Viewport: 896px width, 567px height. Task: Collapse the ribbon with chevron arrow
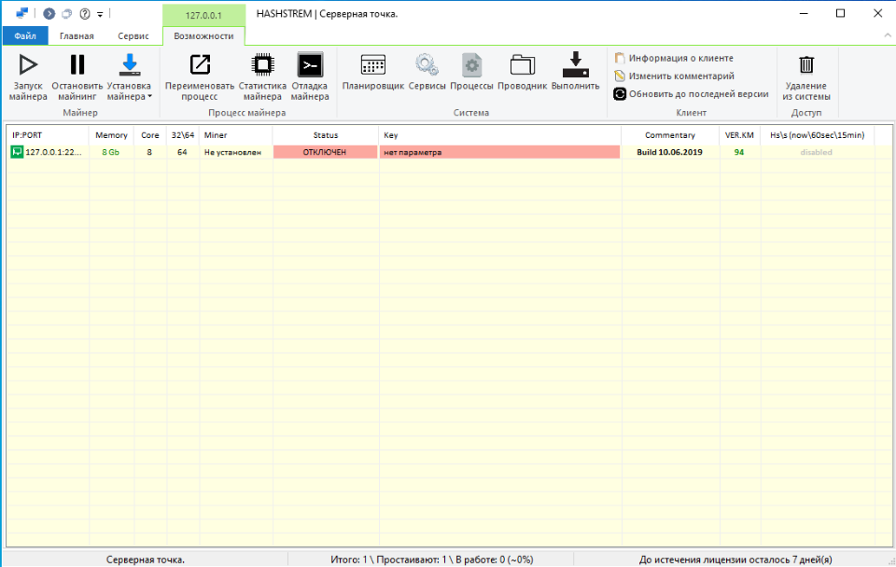pyautogui.click(x=888, y=35)
